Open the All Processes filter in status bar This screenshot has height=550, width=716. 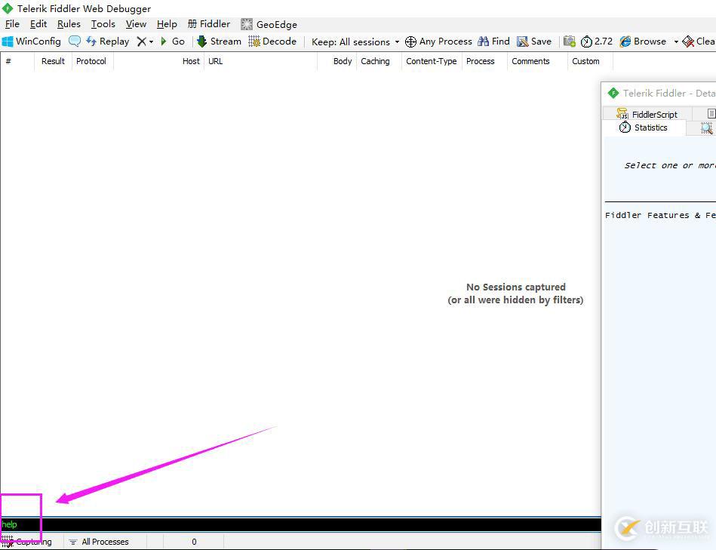[x=99, y=542]
